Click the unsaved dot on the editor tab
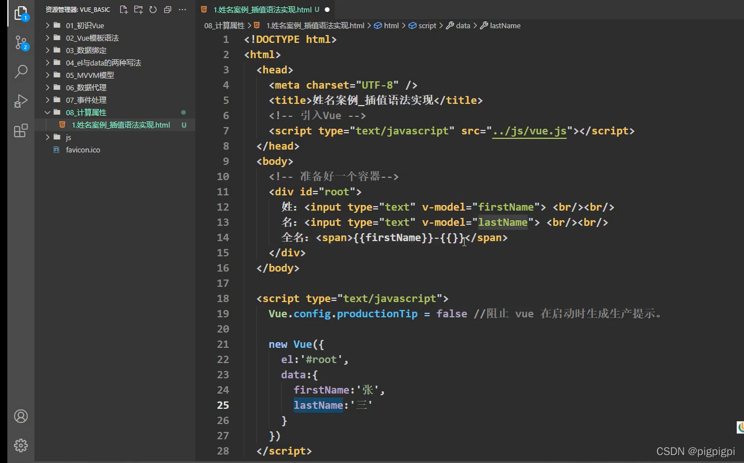The image size is (744, 463). (327, 10)
